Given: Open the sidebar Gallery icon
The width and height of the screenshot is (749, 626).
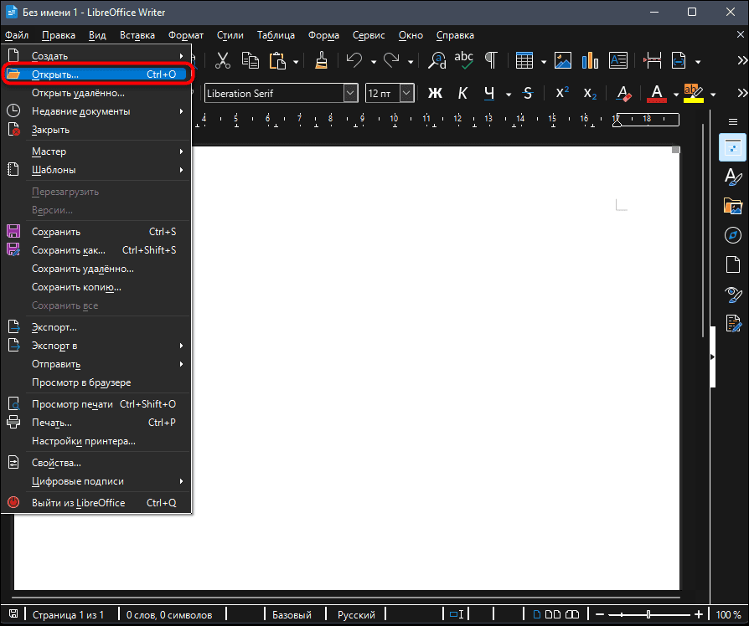Looking at the screenshot, I should (732, 205).
